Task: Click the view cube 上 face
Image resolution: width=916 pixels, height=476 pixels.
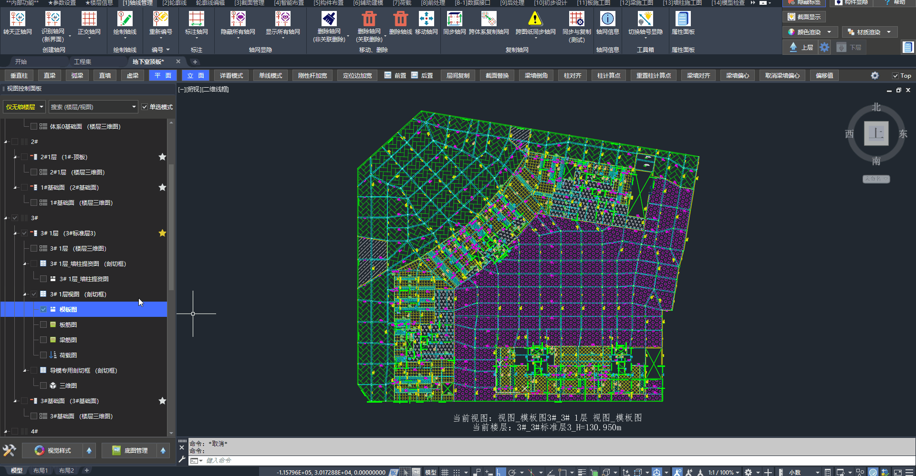Action: [876, 133]
